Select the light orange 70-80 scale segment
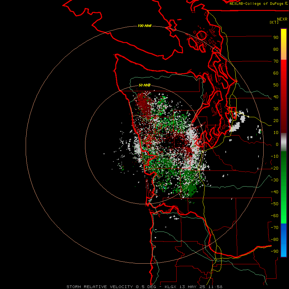 click(x=284, y=55)
